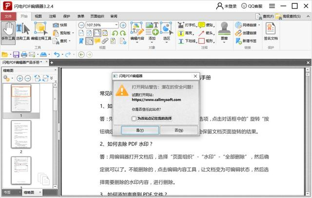Image resolution: width=312 pixels, height=198 pixels.
Task: Close the 缩略图 panel with its X
Action: coord(56,70)
